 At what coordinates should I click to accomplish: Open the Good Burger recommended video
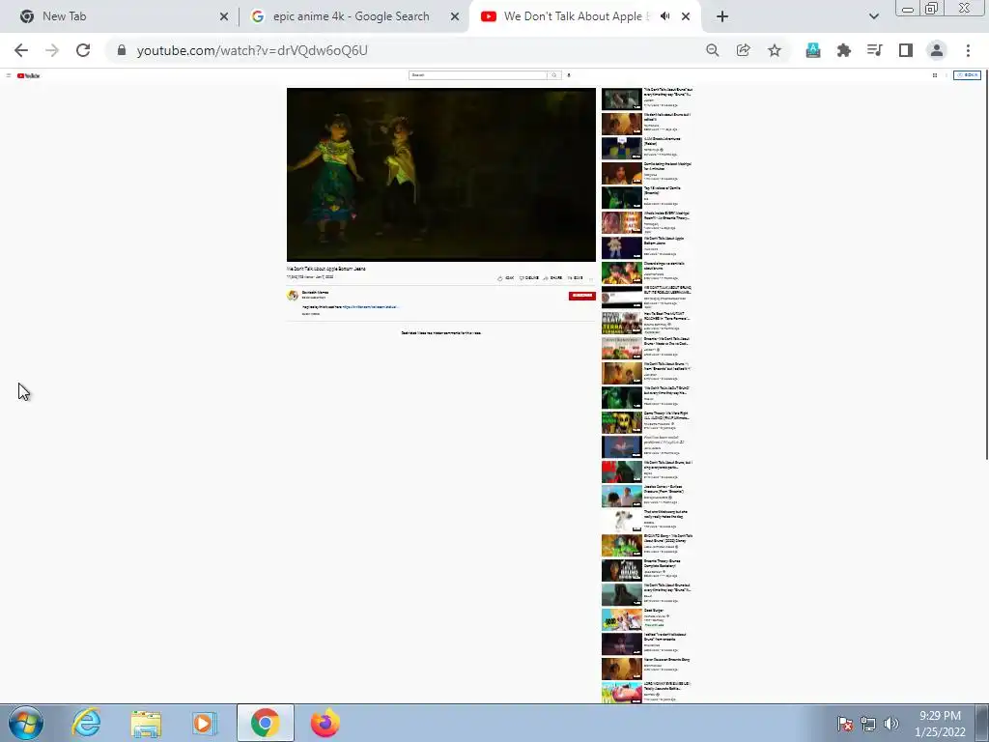[x=621, y=619]
